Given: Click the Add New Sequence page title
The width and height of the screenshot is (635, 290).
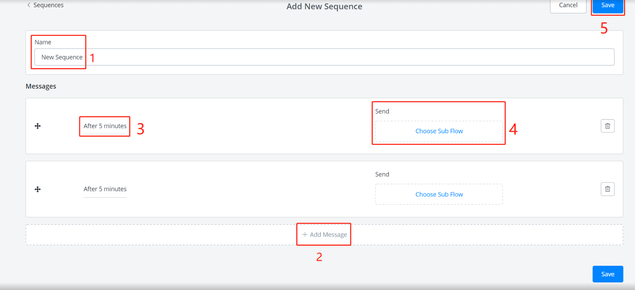Looking at the screenshot, I should point(324,6).
